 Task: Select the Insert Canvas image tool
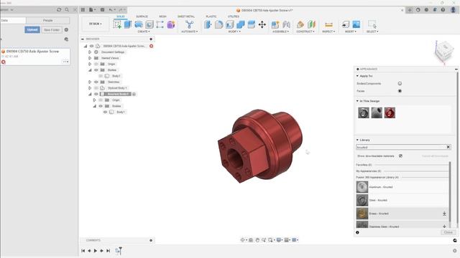coord(356,24)
